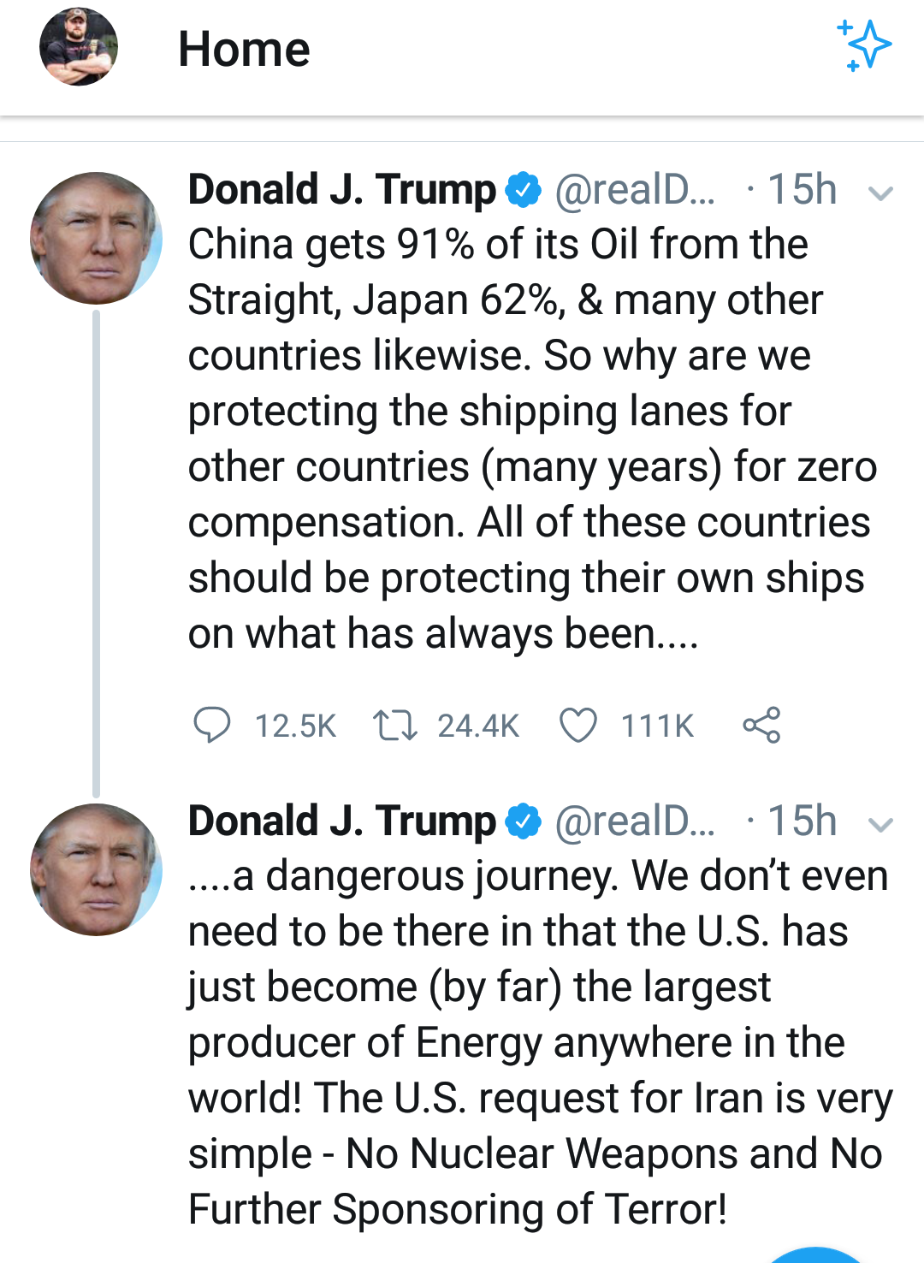The height and width of the screenshot is (1263, 924).
Task: Tap Trump's avatar on the first tweet
Action: click(96, 239)
